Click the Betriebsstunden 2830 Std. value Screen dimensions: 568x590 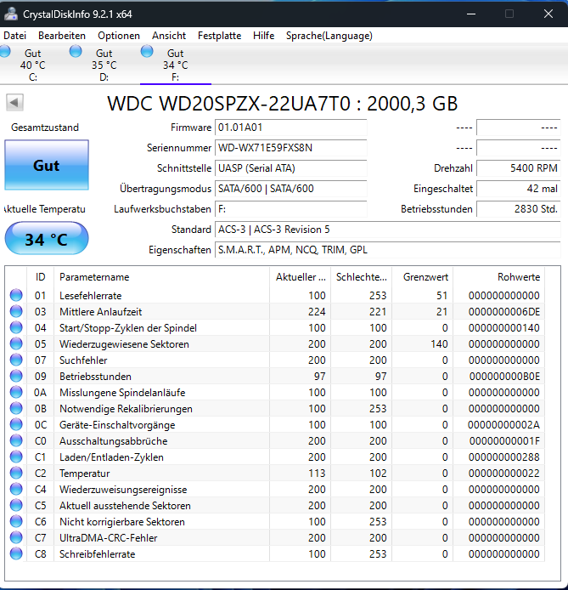[x=519, y=209]
